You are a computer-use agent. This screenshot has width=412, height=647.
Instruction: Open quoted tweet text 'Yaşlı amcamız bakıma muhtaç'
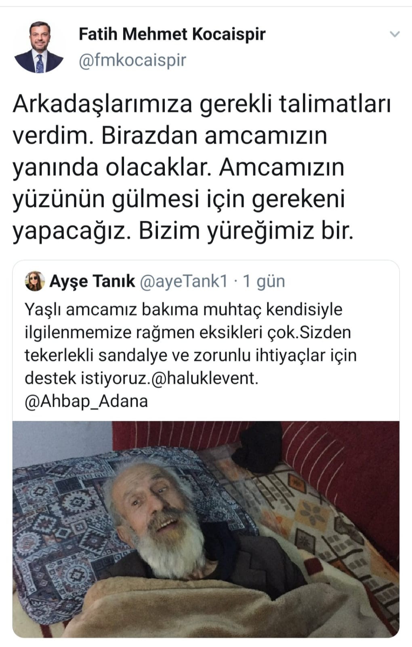tap(191, 355)
